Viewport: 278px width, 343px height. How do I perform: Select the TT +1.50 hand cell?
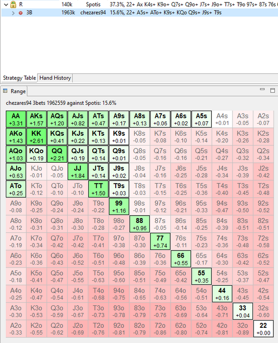point(98,189)
